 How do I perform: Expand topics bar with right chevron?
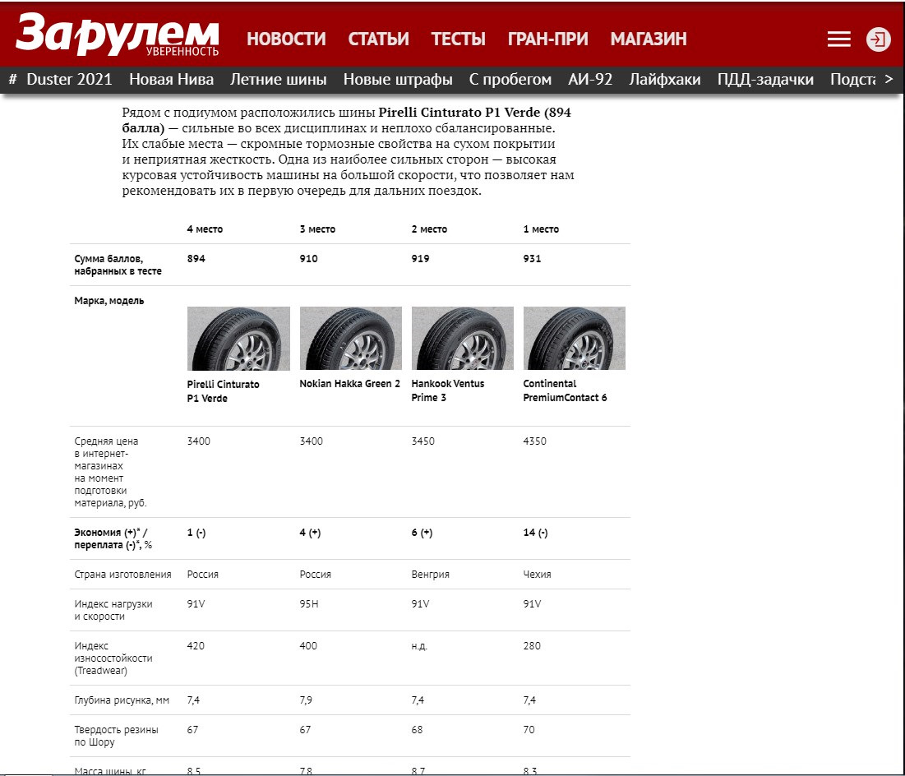click(x=889, y=79)
